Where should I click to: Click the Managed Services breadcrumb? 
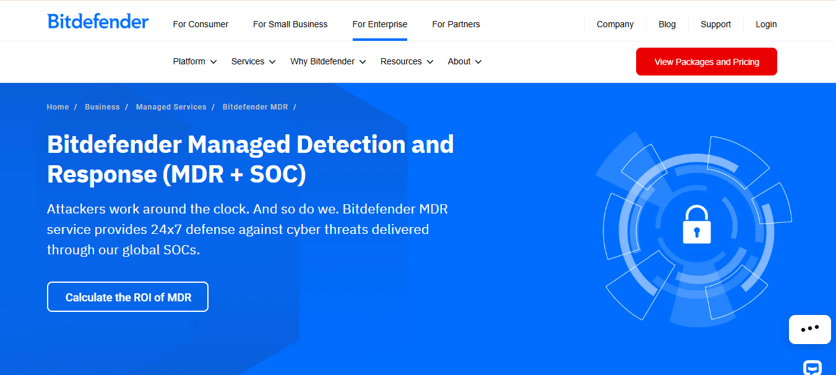[171, 107]
